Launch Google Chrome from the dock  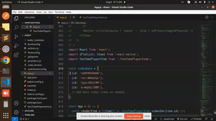6,60
